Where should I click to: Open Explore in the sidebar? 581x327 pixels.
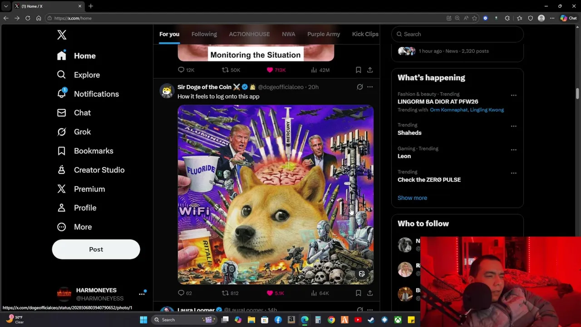[78, 75]
